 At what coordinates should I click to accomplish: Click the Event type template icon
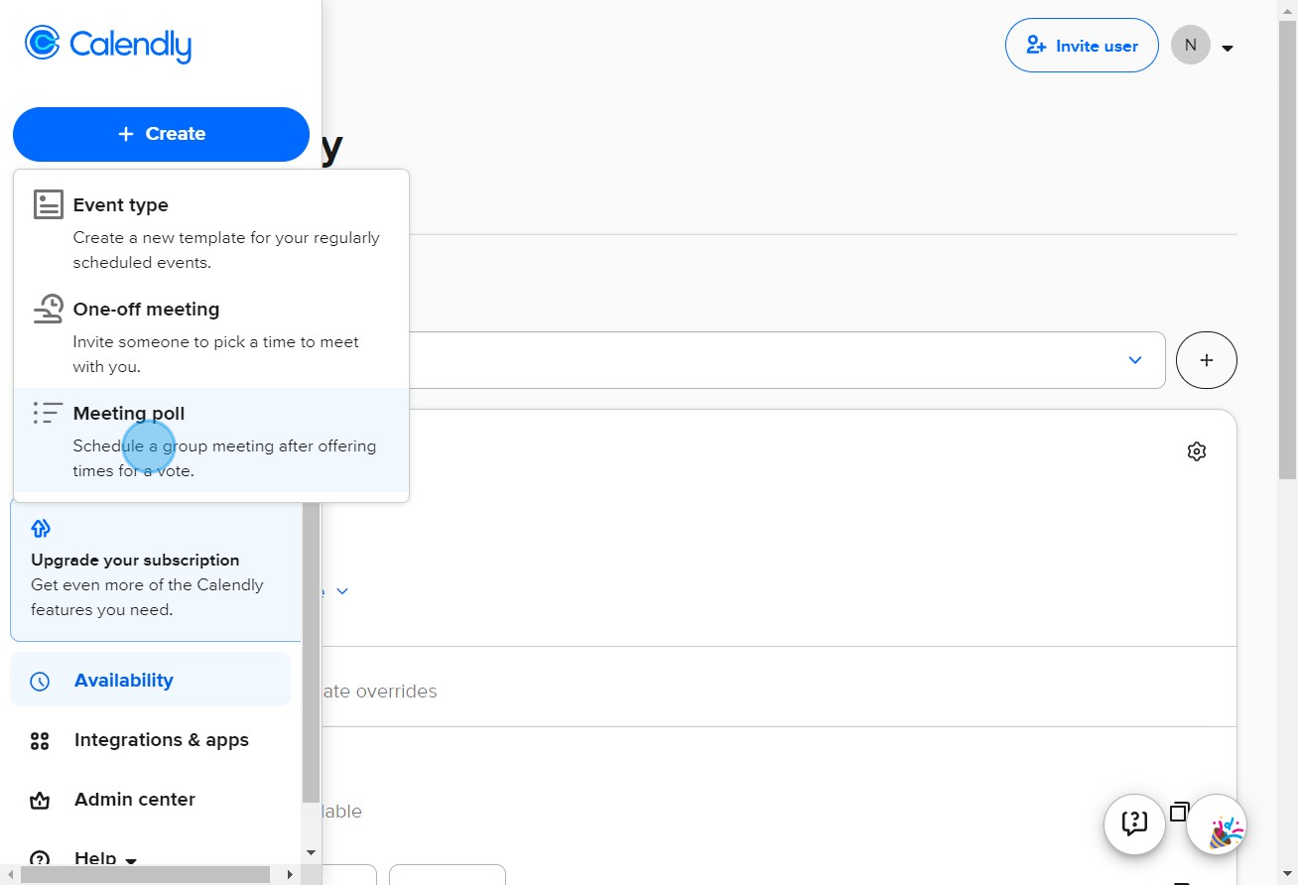48,205
